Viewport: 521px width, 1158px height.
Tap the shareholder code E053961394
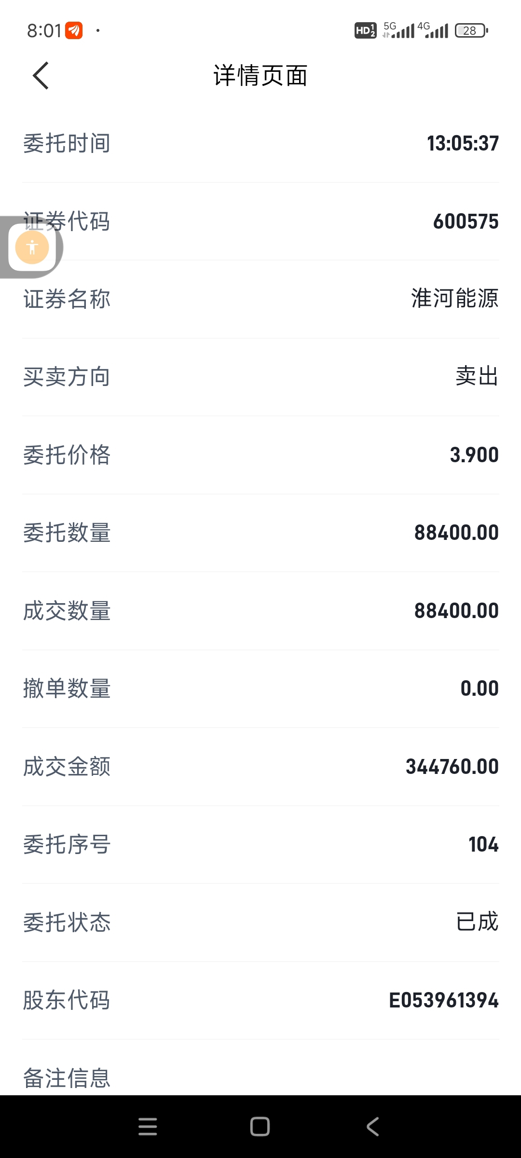pyautogui.click(x=443, y=1000)
